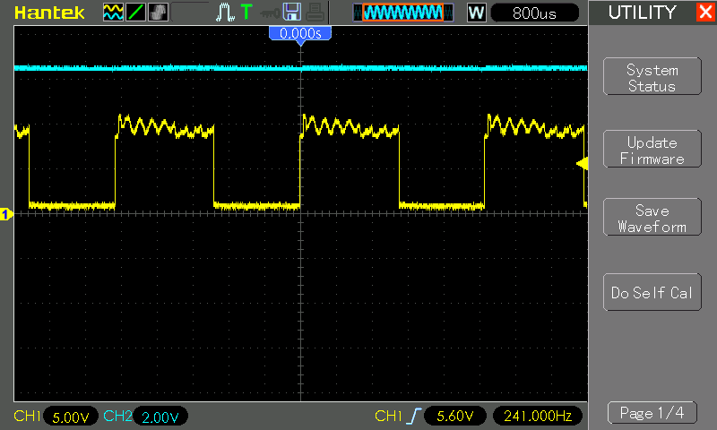Click the W window mode icon
717x430 pixels.
tap(476, 13)
